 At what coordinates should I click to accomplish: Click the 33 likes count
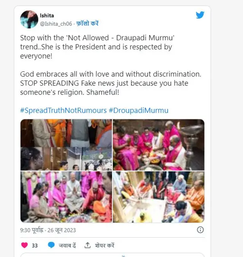pos(35,245)
